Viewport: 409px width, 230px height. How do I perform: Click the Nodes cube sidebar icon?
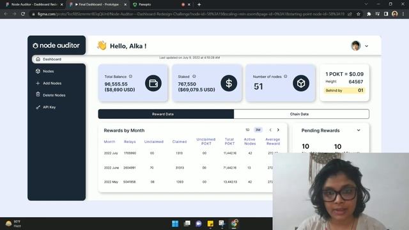(x=38, y=71)
